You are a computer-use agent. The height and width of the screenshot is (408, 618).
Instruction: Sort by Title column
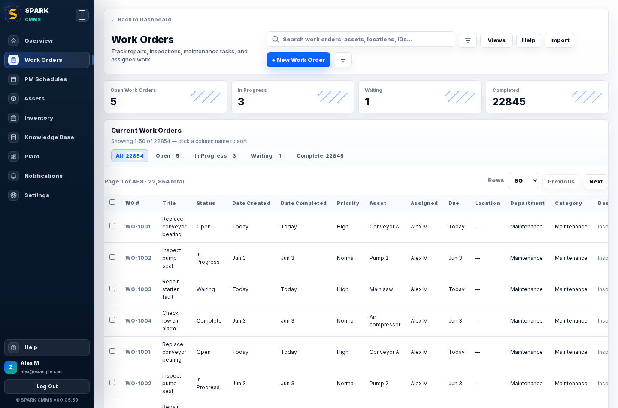click(x=169, y=203)
